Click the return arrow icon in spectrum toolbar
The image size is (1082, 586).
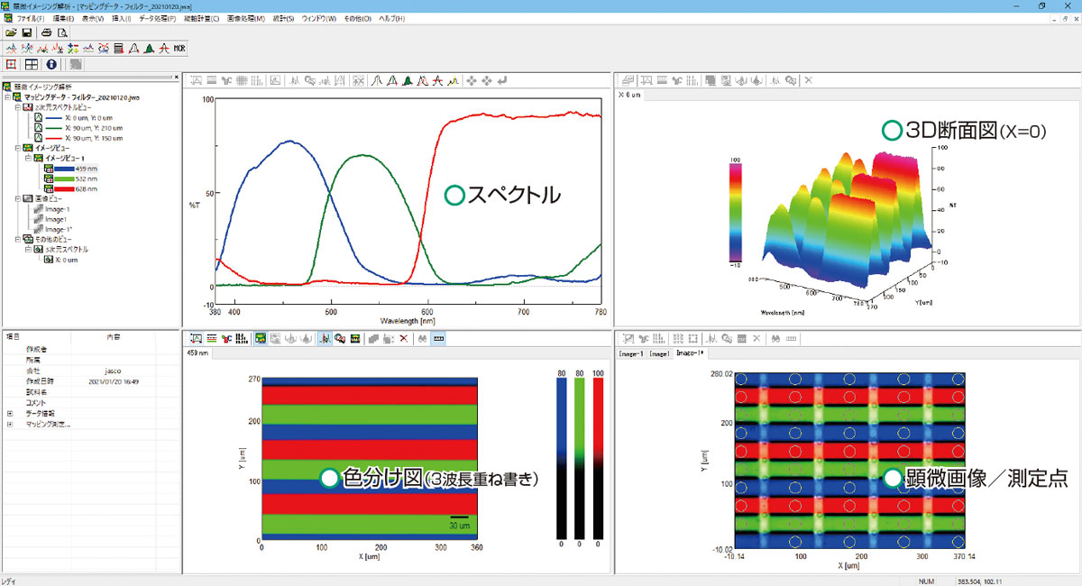pyautogui.click(x=502, y=80)
